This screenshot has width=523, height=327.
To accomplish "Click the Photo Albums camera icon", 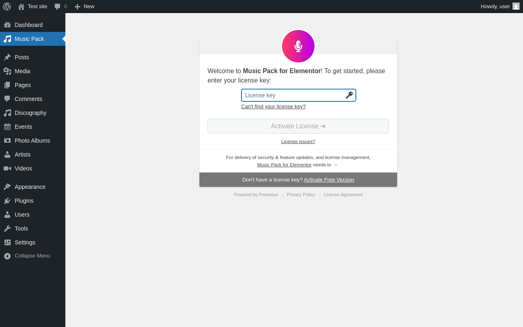I will click(7, 141).
